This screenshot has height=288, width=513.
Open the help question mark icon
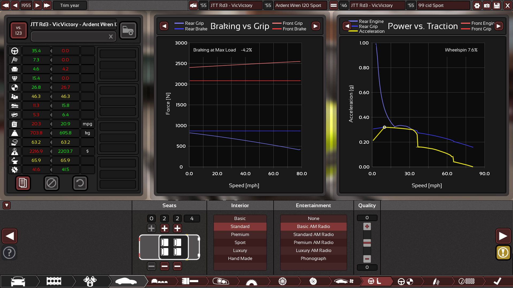[10, 252]
